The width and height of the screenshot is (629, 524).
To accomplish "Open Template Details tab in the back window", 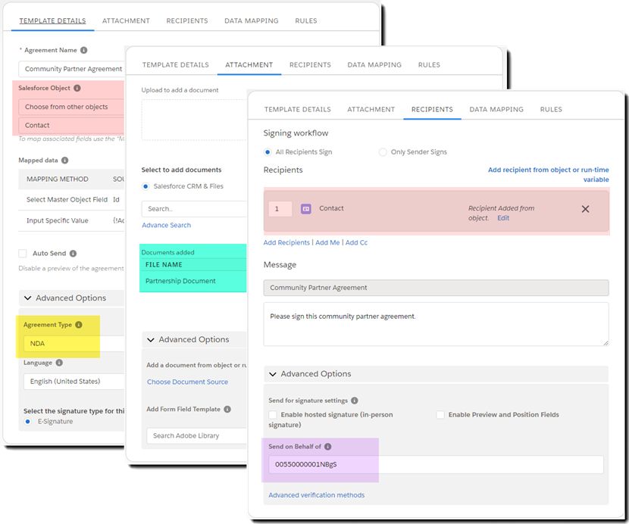I will coord(52,21).
